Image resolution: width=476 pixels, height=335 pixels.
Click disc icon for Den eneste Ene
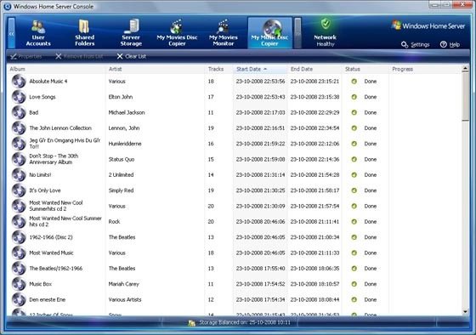pyautogui.click(x=19, y=300)
